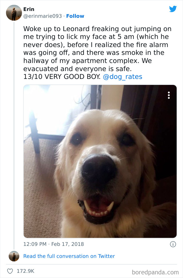Open Erin's profile avatar at the top

[14, 13]
